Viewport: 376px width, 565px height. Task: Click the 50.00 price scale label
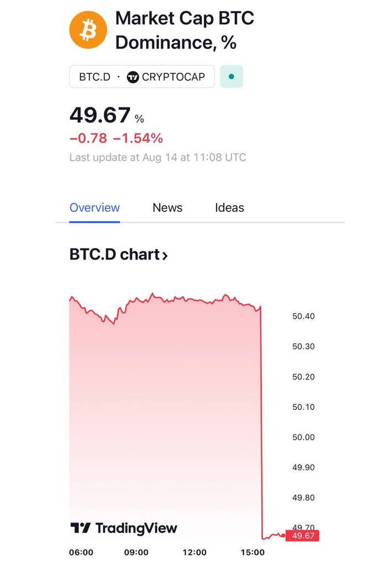[x=303, y=438]
